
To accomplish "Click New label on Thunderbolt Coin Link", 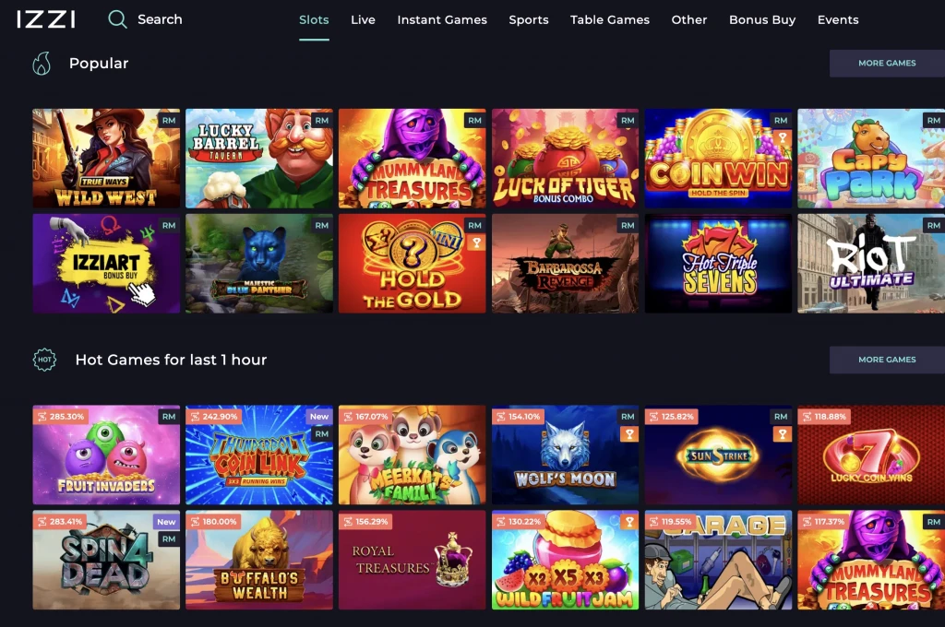I will [x=319, y=416].
